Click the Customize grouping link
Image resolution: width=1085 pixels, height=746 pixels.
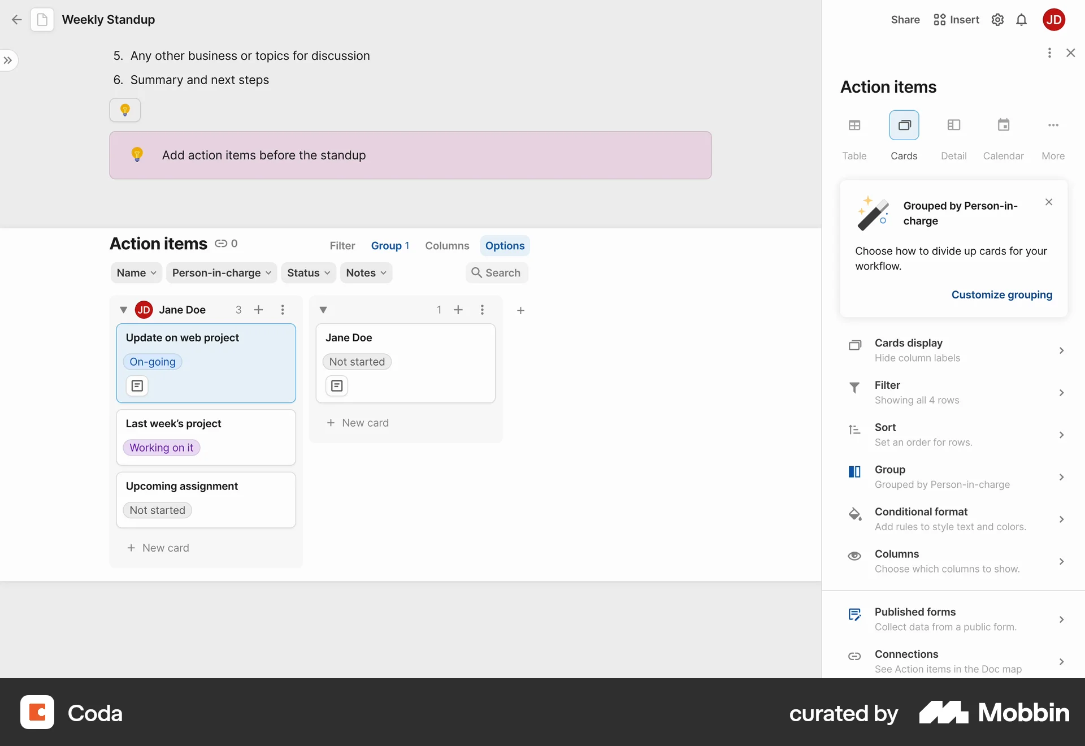point(1001,294)
